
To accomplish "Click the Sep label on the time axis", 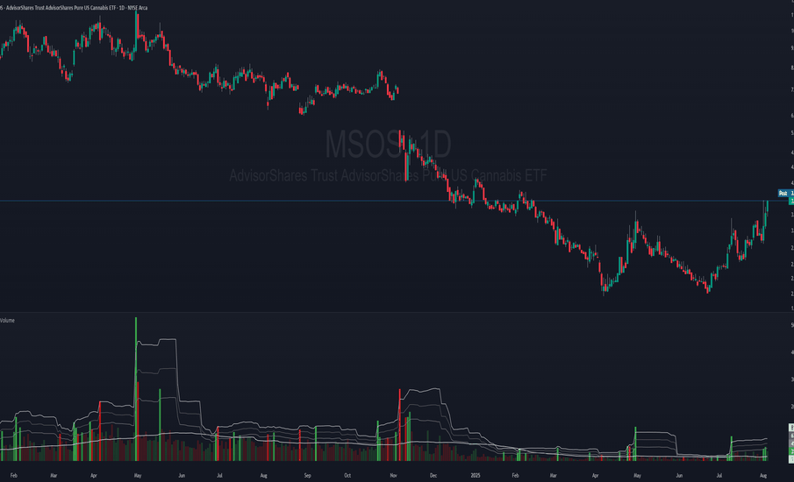I will (307, 476).
